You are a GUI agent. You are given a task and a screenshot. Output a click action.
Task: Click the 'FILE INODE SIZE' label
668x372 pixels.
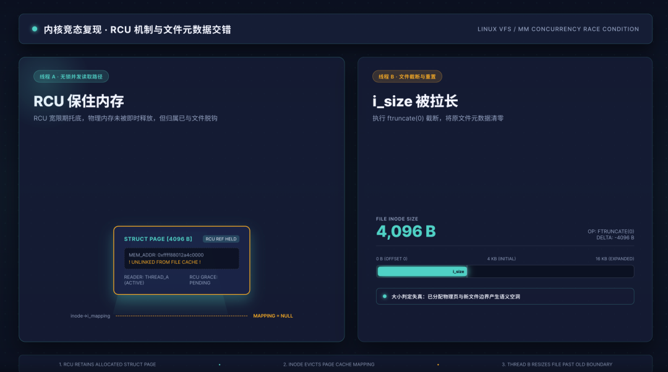(x=396, y=219)
